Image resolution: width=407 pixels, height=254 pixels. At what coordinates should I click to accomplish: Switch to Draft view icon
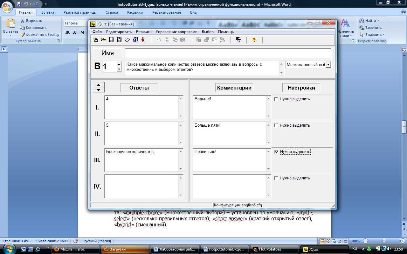346,241
